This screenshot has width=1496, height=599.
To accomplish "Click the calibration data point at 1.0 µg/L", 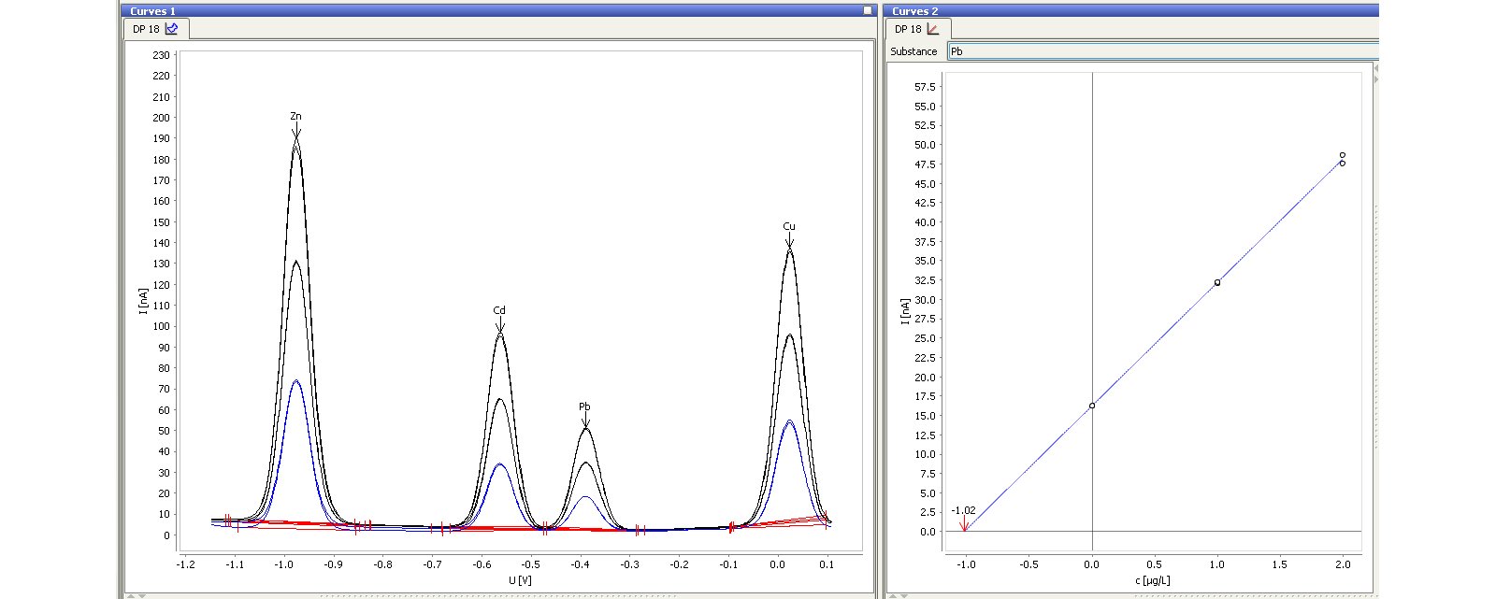I will (1217, 282).
